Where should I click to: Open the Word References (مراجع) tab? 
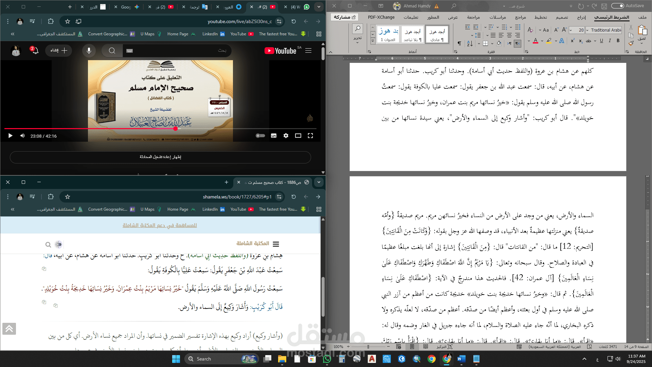520,17
